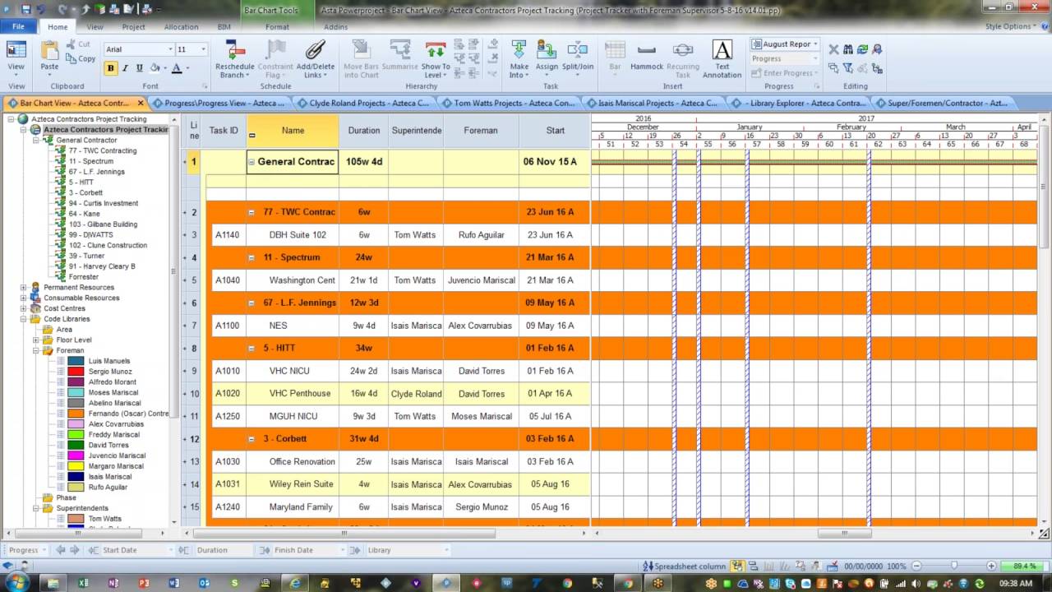
Task: Click the Start column header
Action: [x=555, y=131]
